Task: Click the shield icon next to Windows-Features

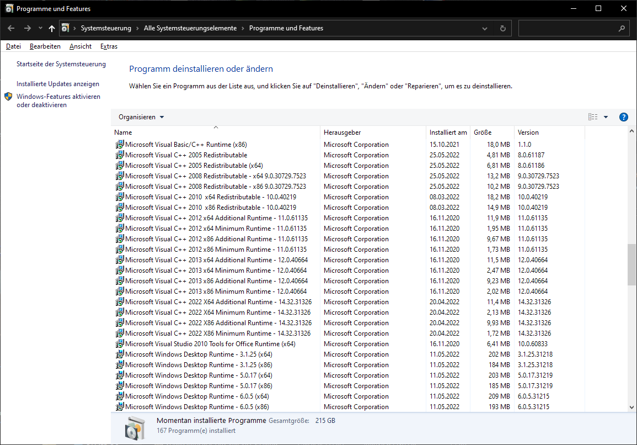Action: 8,97
